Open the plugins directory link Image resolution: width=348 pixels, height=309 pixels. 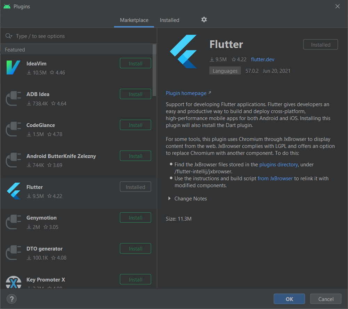point(278,164)
